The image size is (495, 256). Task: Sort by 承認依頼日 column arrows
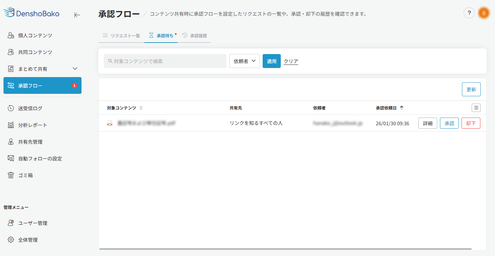tap(402, 108)
